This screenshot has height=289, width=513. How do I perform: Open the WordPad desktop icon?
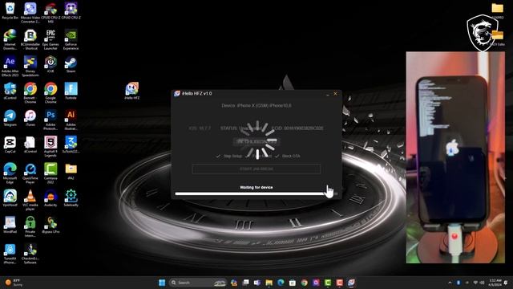coord(10,225)
